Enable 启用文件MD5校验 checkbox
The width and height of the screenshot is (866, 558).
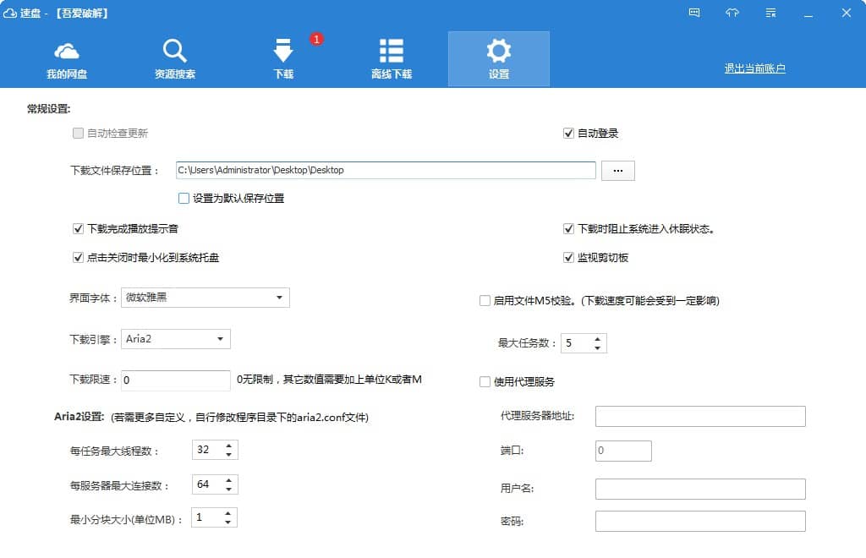coord(485,301)
